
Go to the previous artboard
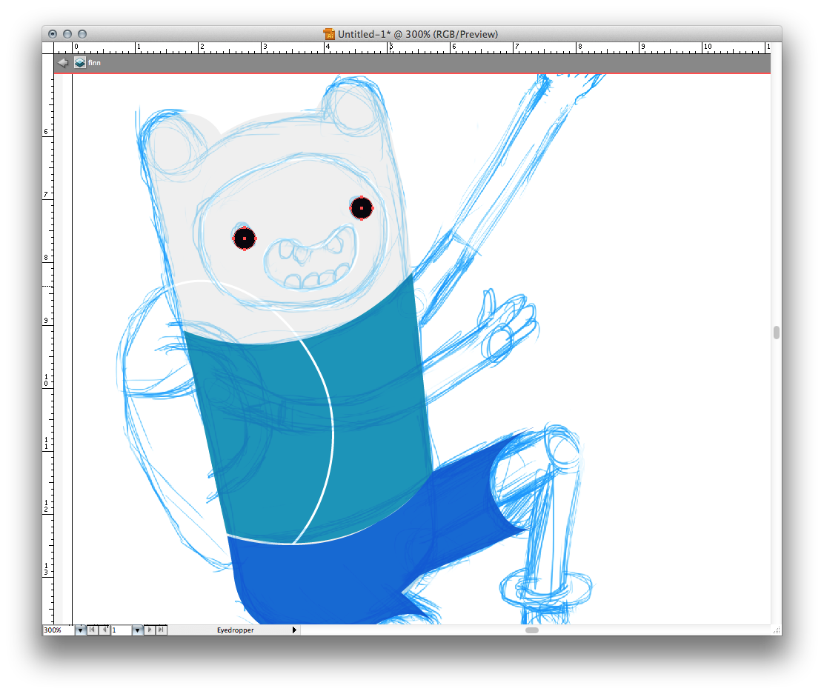click(x=104, y=630)
